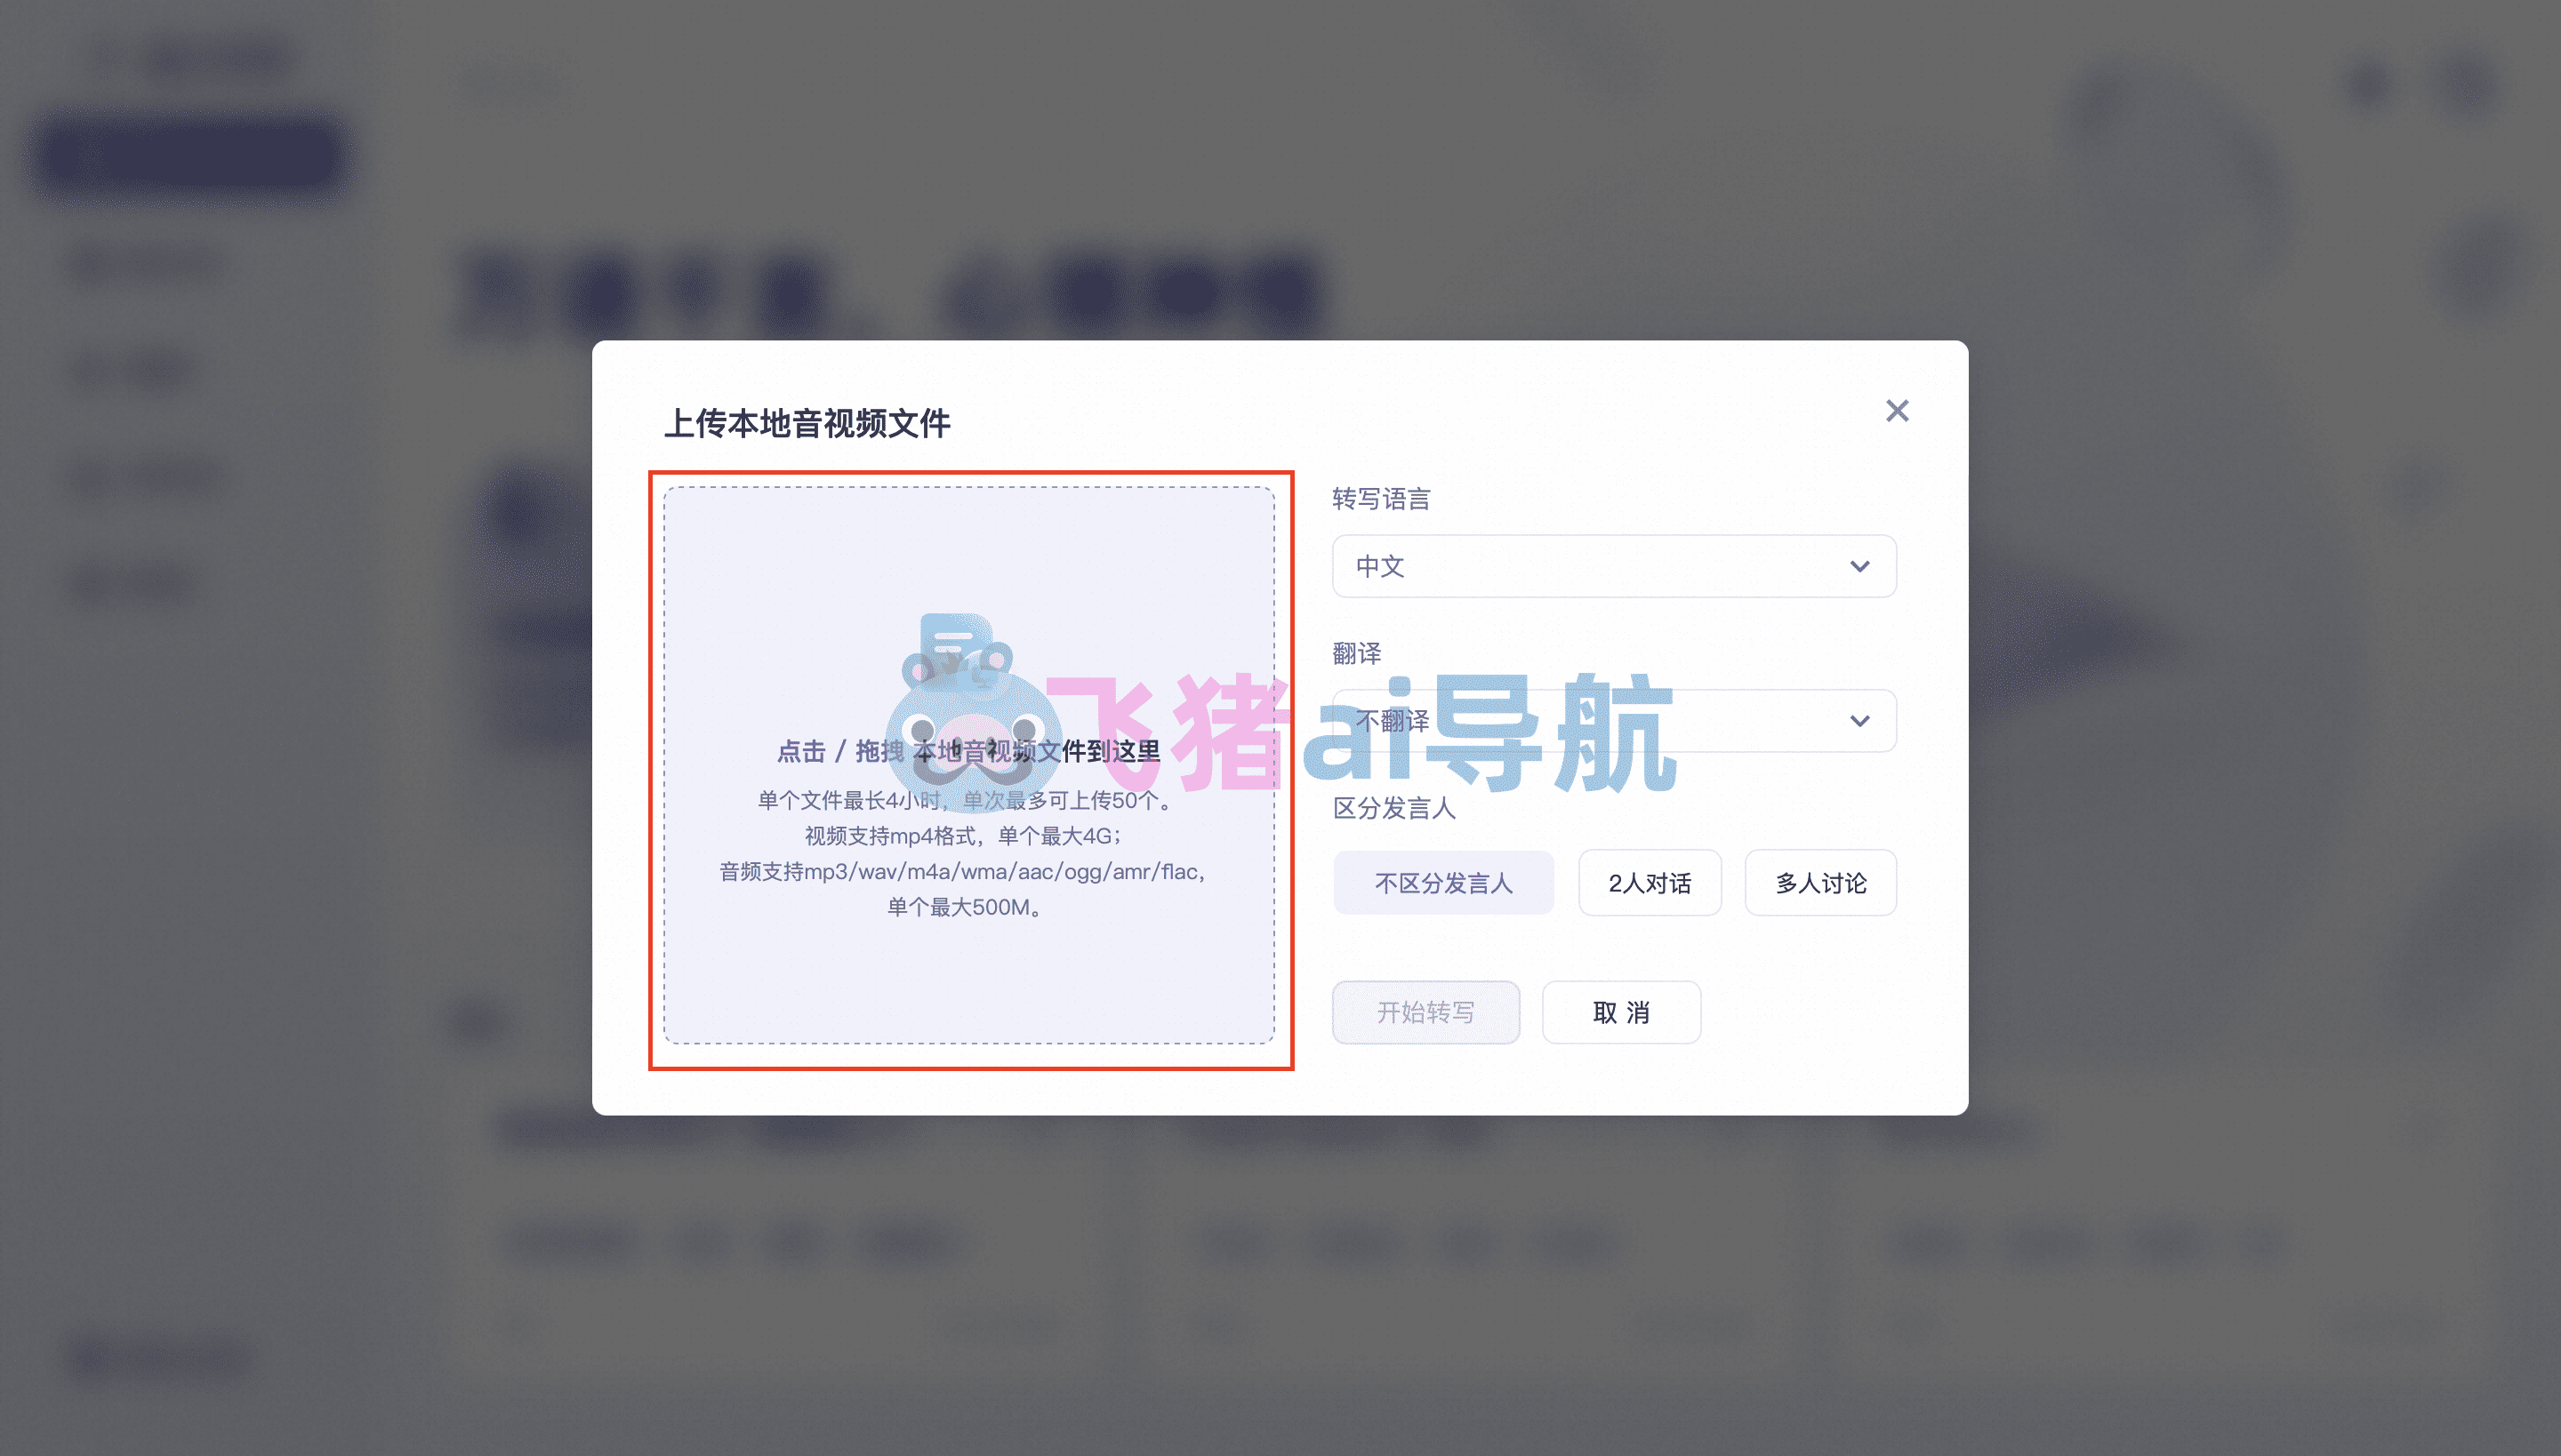Click the upload file illustration icon

958,652
